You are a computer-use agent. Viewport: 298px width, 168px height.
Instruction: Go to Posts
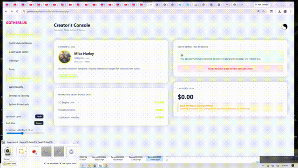click(12, 70)
